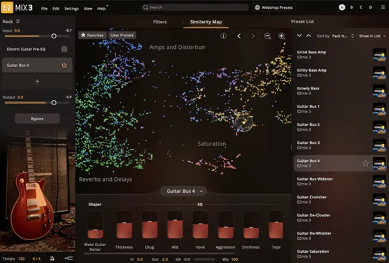Add a new rack slot with plus
Screen dimensions: 389x263
pyautogui.click(x=37, y=81)
